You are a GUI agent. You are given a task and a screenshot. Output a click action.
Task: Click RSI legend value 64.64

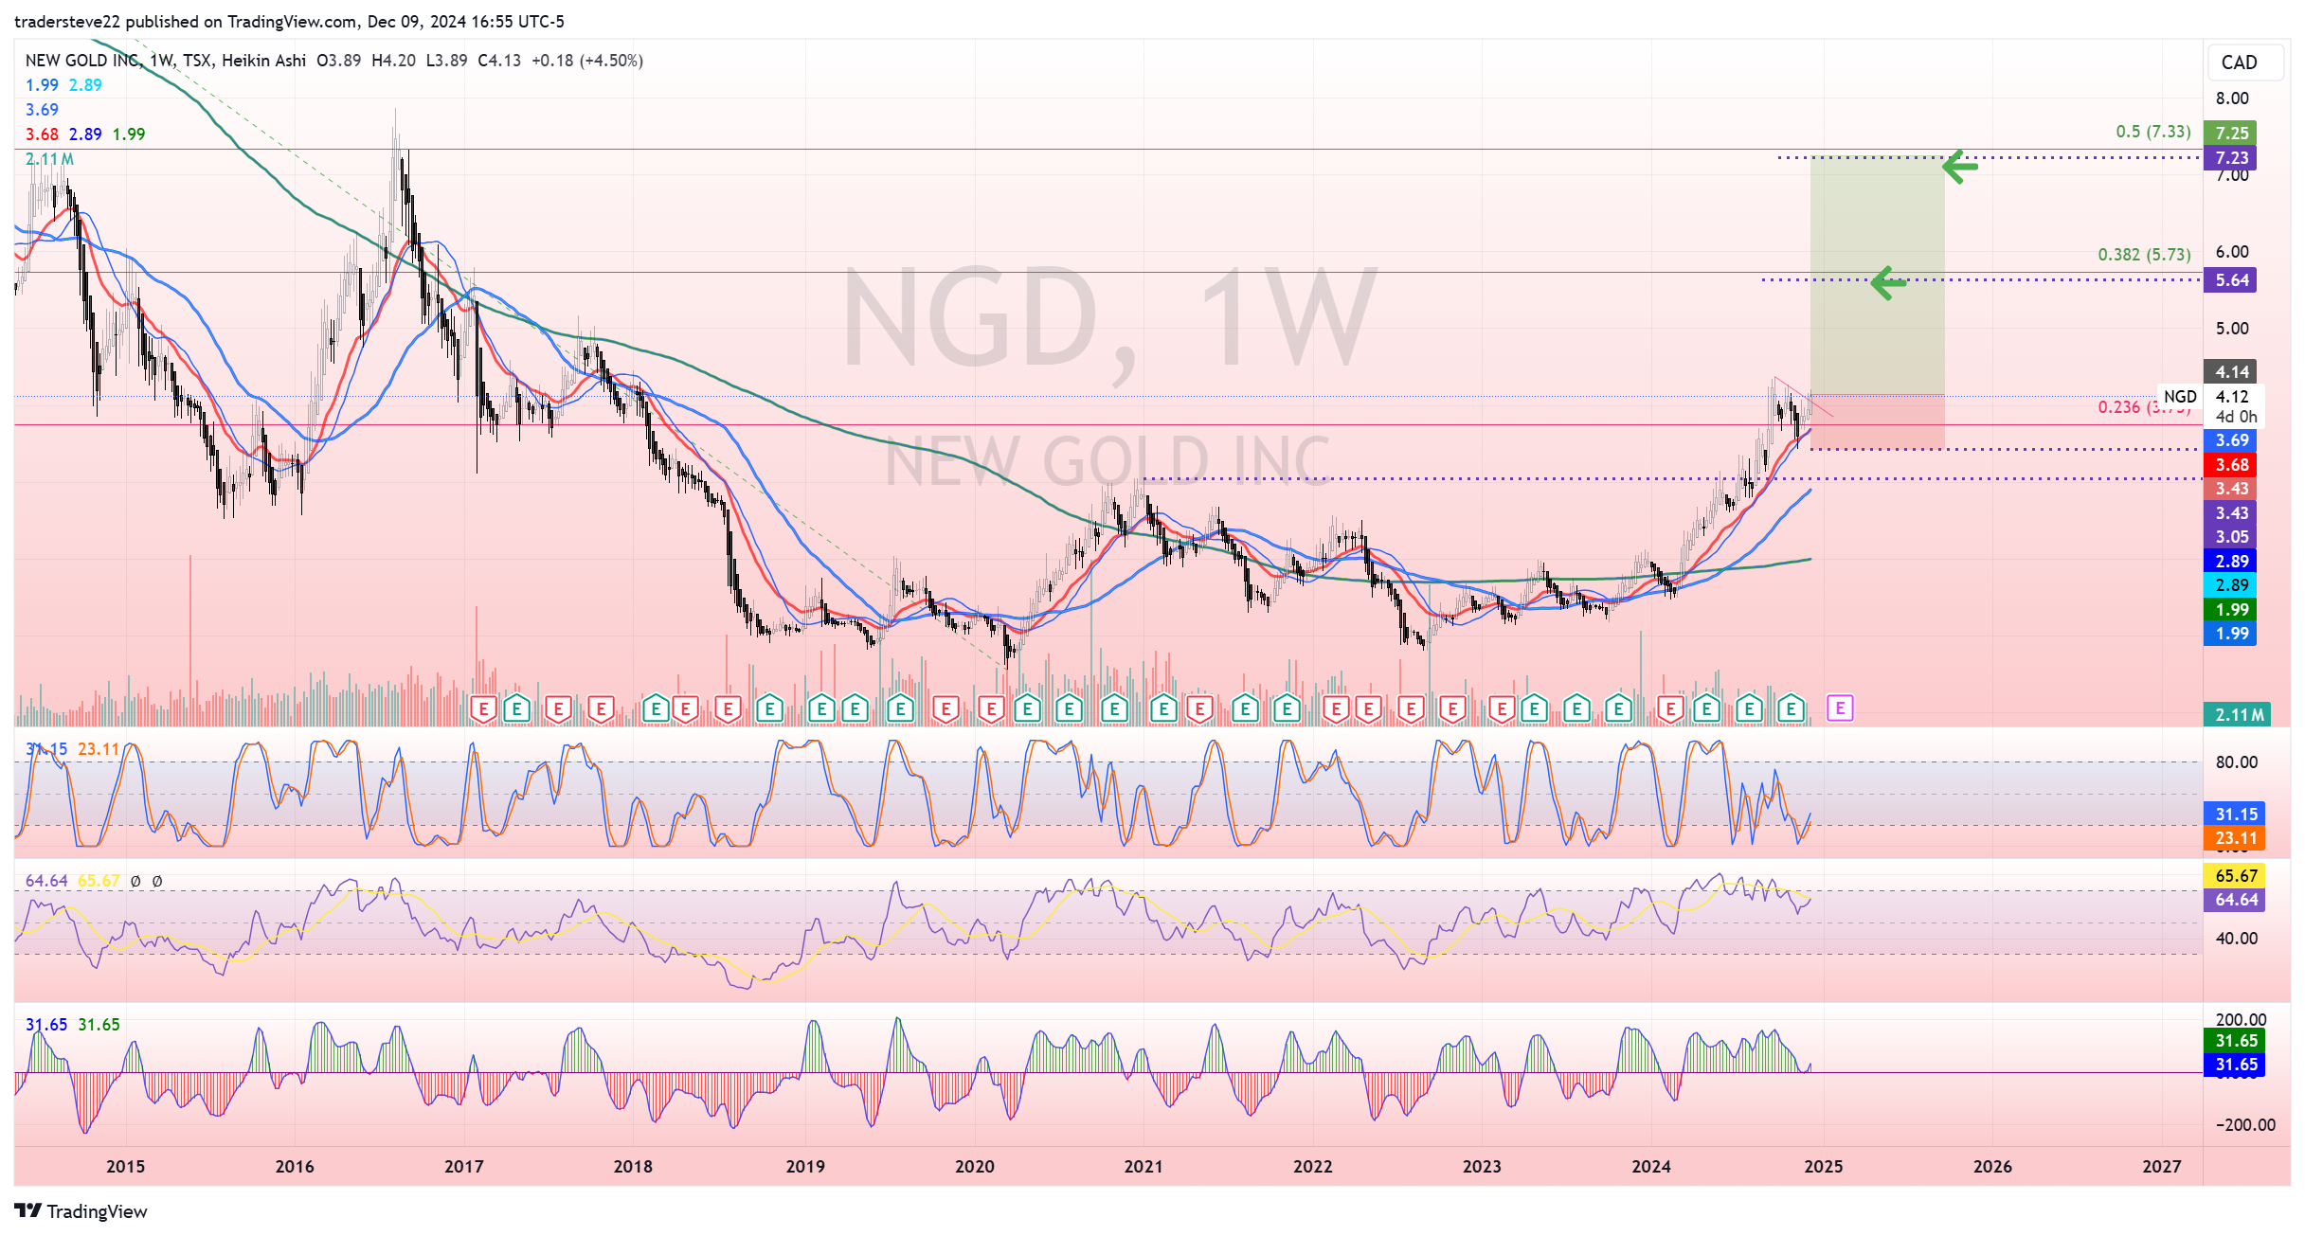[x=46, y=881]
